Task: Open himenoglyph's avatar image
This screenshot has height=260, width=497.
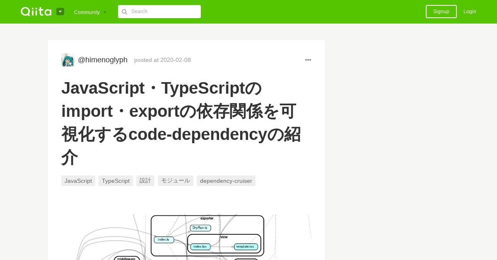Action: pyautogui.click(x=68, y=60)
